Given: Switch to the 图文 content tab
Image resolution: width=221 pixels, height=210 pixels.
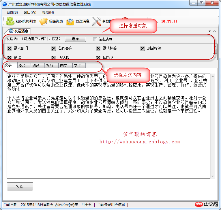Looking at the screenshot, I should click(65, 65).
